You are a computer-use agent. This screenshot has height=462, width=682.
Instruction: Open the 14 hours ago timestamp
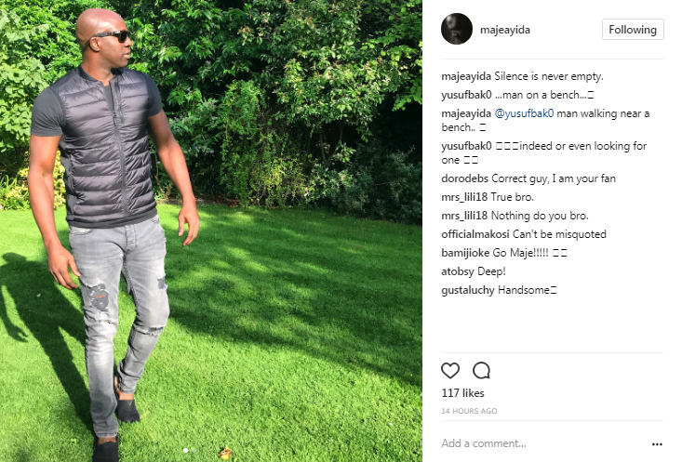tap(469, 411)
